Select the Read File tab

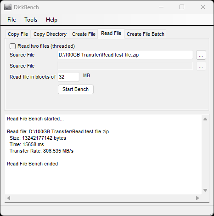coord(111,34)
